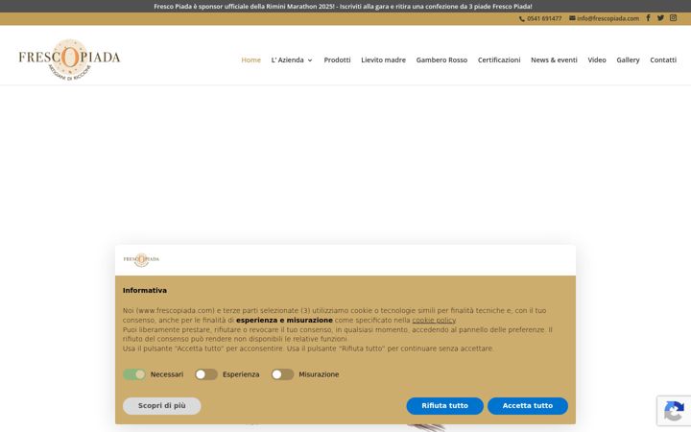691x432 pixels.
Task: Open Prodotti page
Action: click(x=337, y=60)
